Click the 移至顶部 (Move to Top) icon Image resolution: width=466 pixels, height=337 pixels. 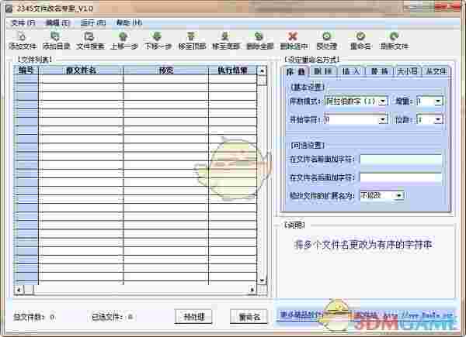tap(192, 40)
